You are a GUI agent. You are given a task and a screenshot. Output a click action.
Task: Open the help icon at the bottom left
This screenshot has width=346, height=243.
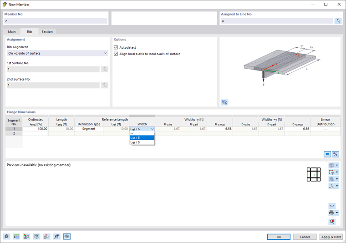[x=6, y=237]
